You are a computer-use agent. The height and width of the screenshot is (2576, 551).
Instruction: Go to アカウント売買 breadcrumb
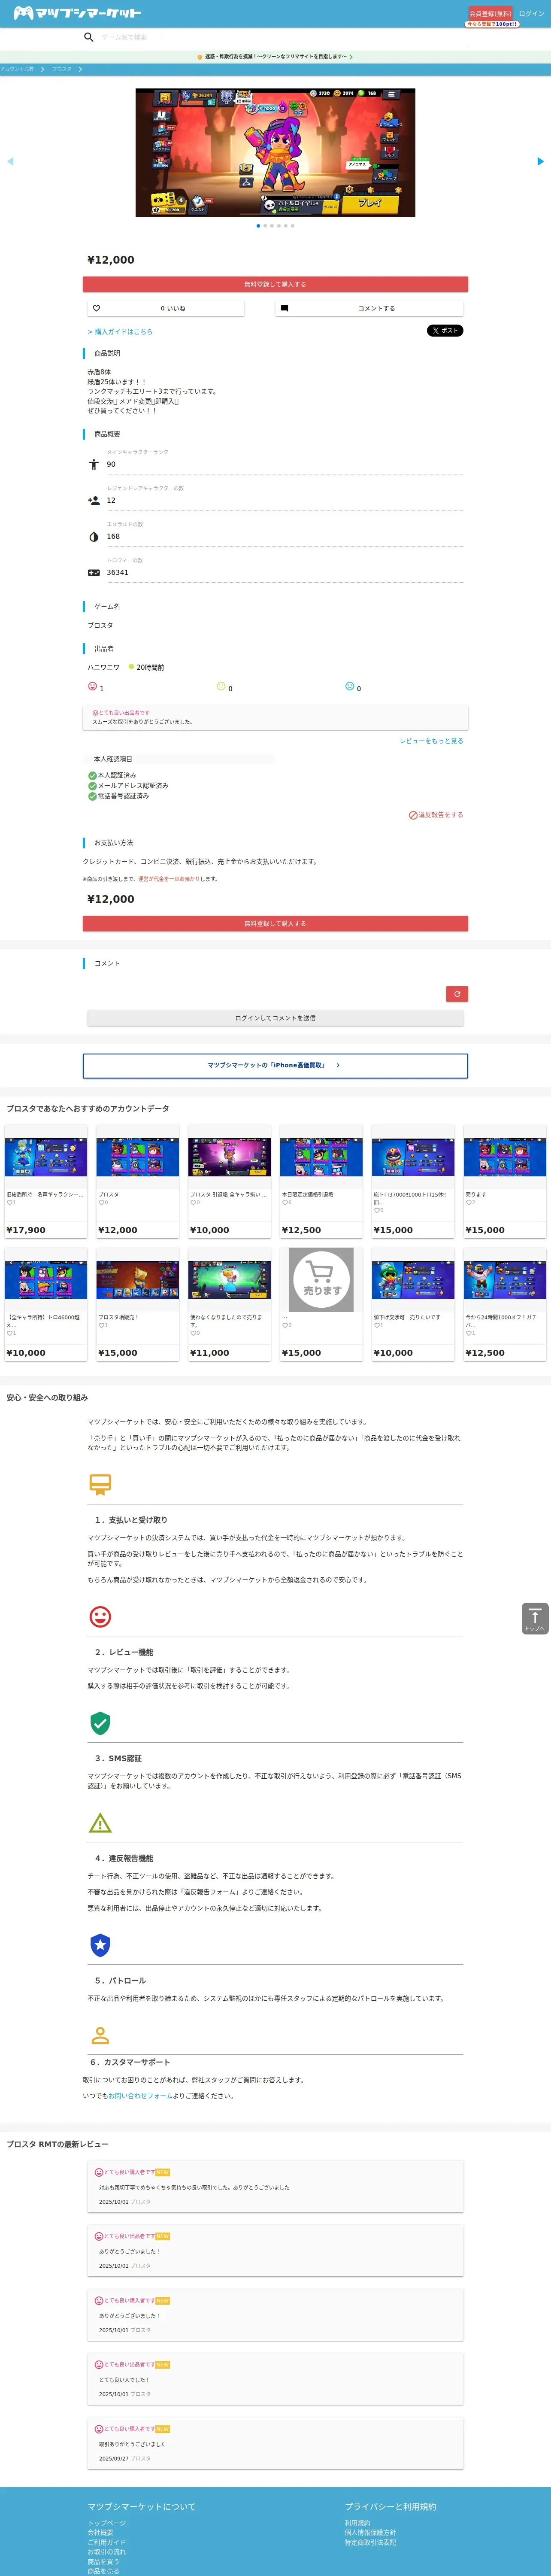coord(17,69)
